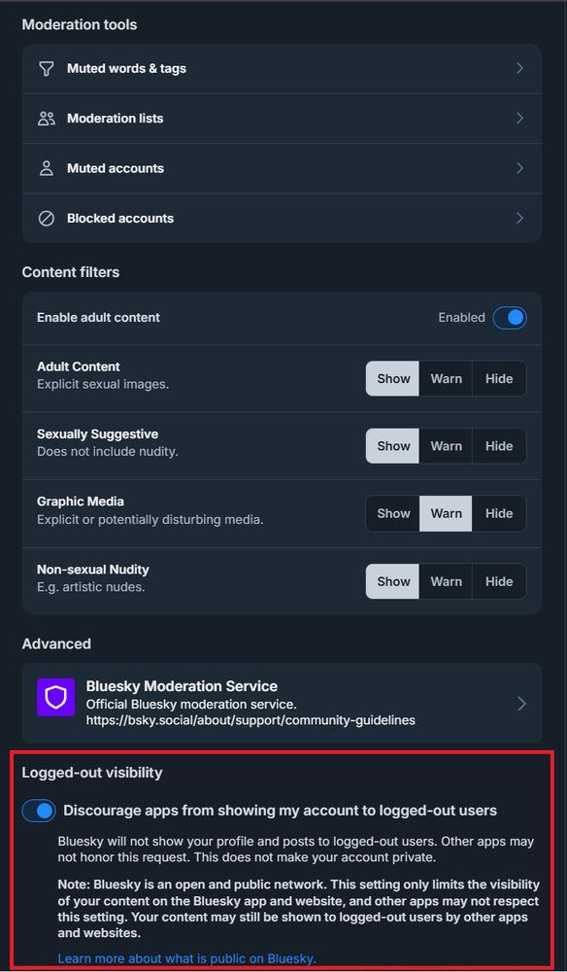567x972 pixels.
Task: Toggle the Enable adult content switch
Action: click(510, 318)
